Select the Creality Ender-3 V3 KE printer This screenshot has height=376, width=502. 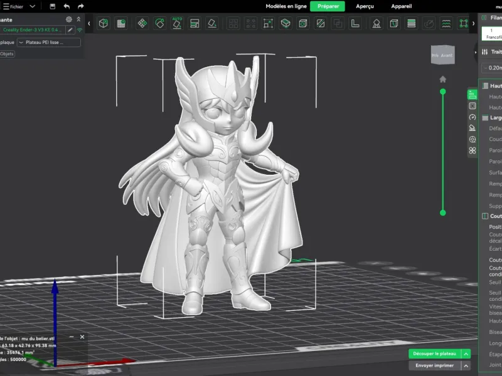pyautogui.click(x=33, y=29)
